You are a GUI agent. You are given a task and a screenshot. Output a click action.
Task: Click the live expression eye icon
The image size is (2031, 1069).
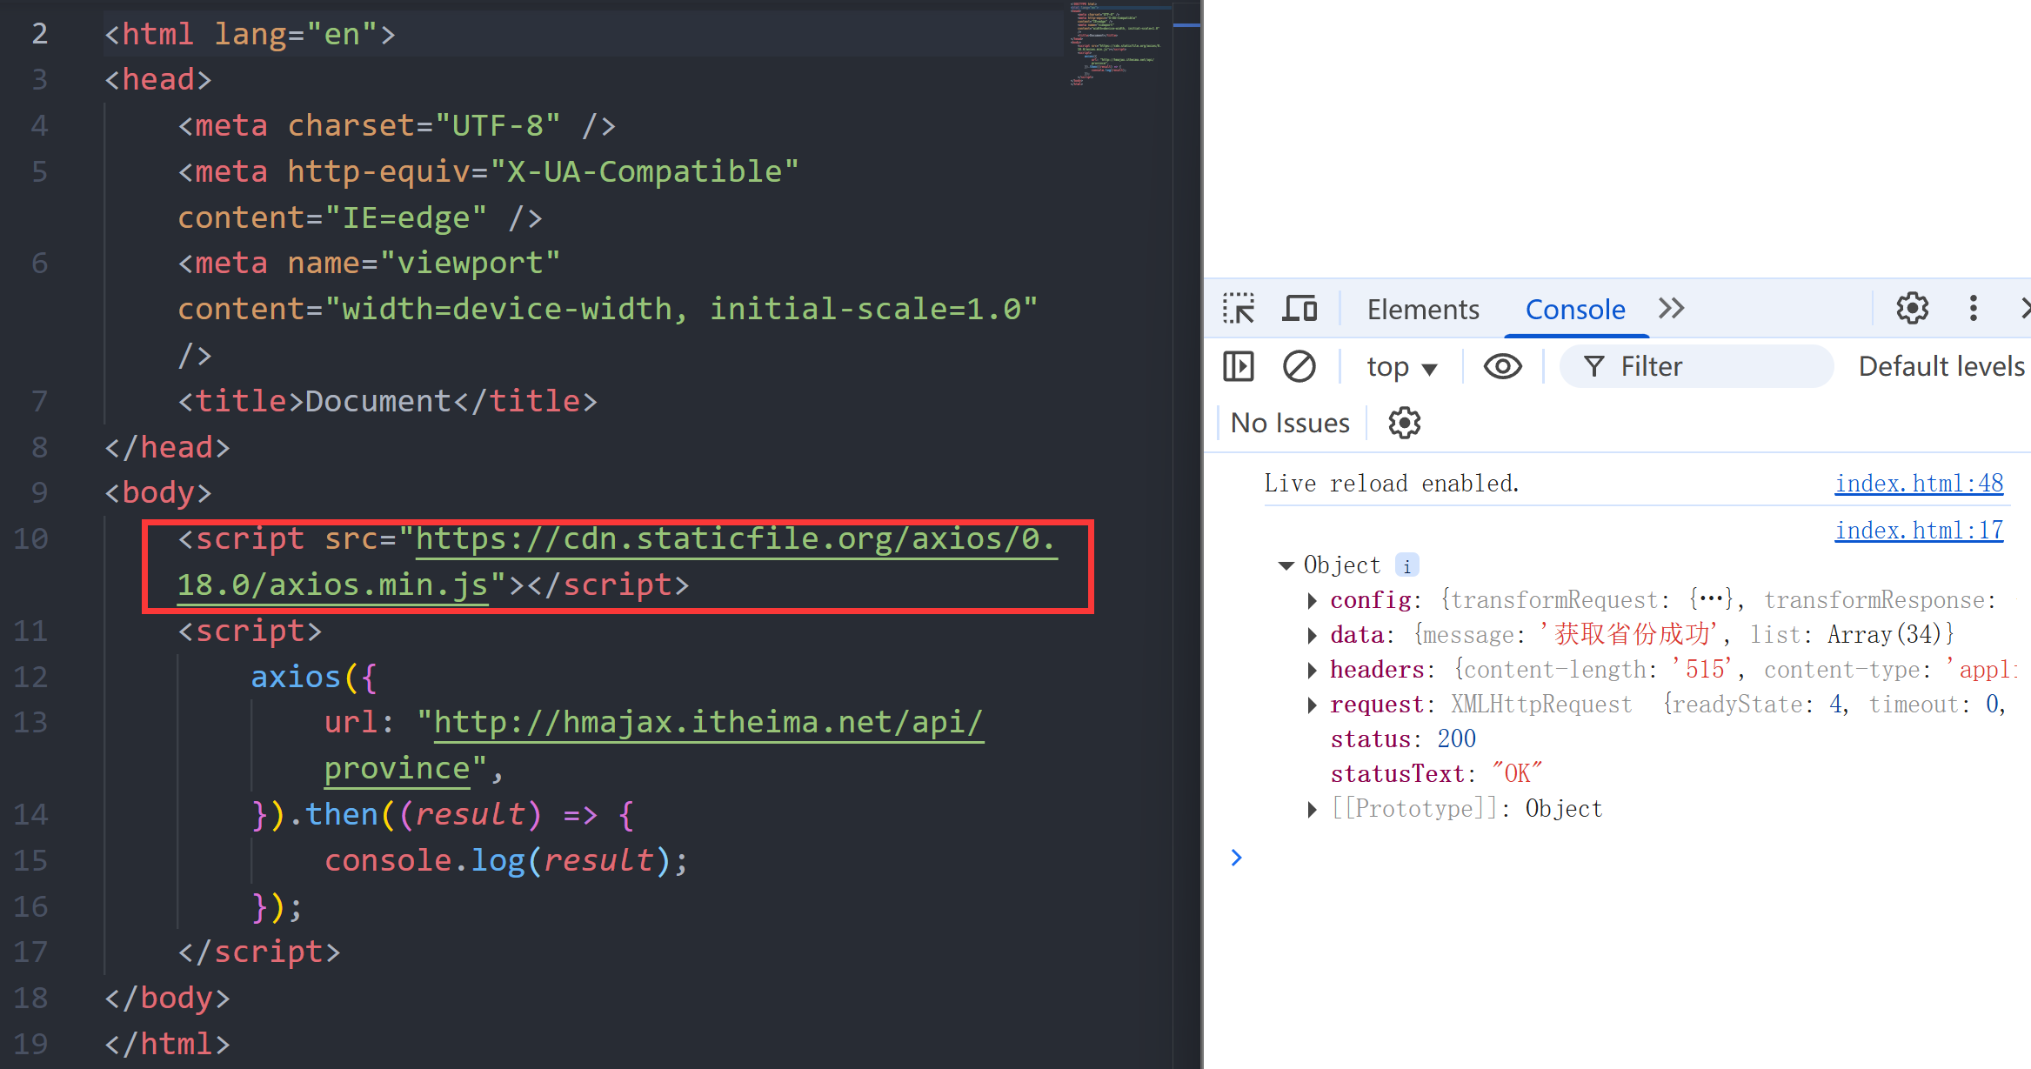(1502, 366)
